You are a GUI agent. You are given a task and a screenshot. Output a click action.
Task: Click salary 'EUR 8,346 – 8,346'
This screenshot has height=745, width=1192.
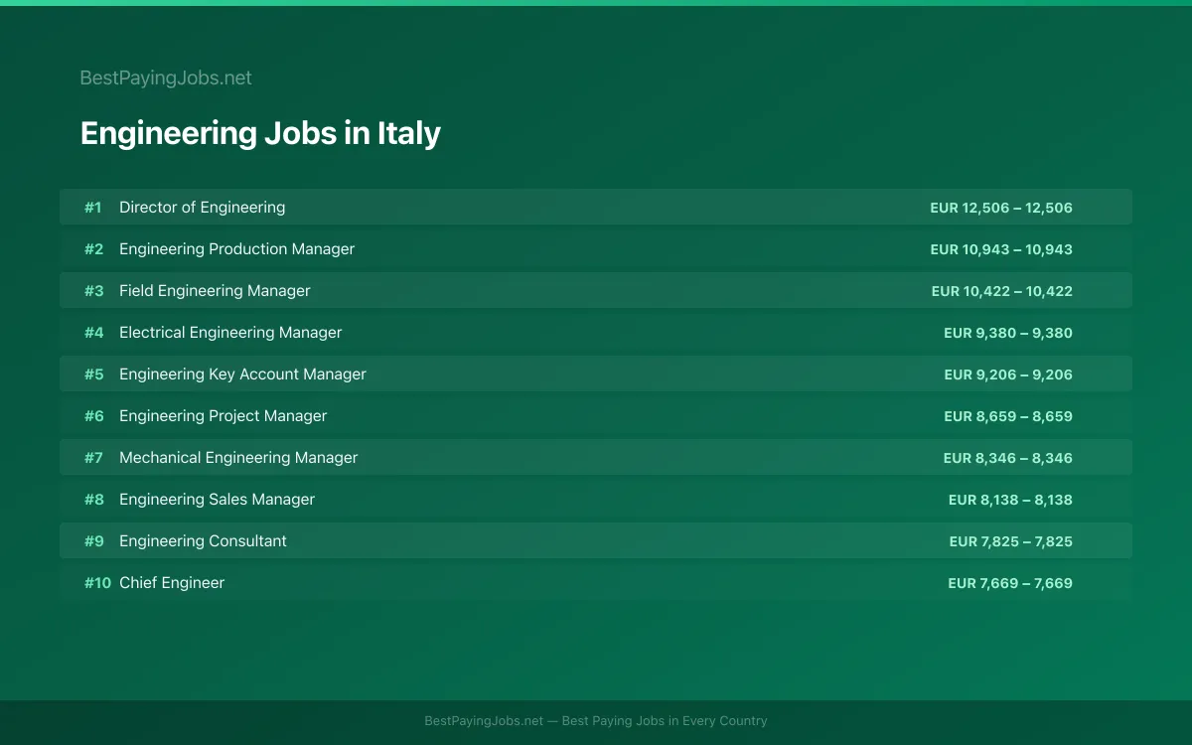click(1008, 458)
